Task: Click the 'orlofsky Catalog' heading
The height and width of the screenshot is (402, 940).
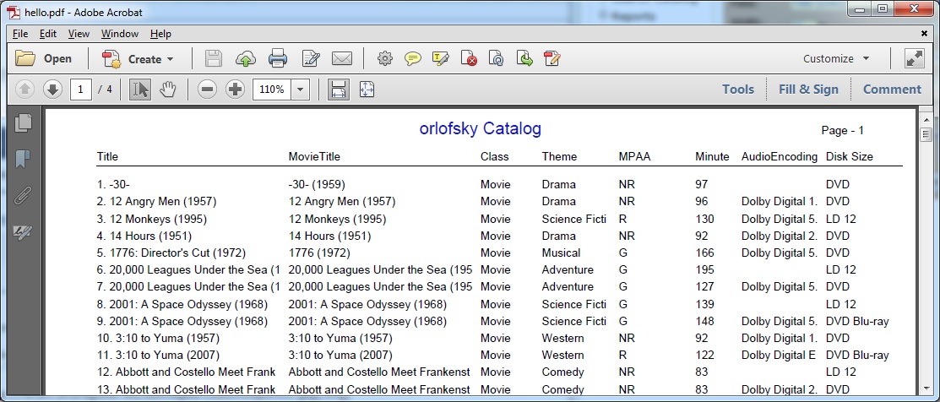Action: pos(481,128)
